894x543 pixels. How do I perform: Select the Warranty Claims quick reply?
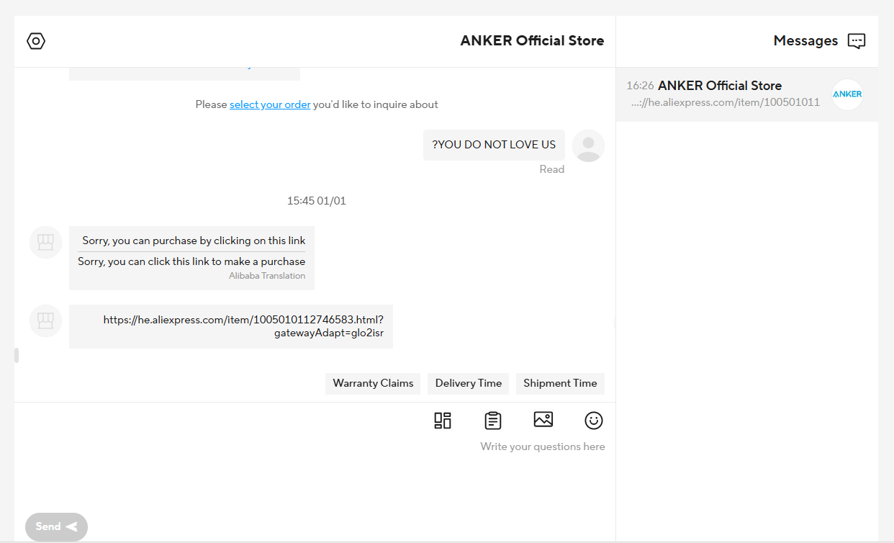pos(373,383)
